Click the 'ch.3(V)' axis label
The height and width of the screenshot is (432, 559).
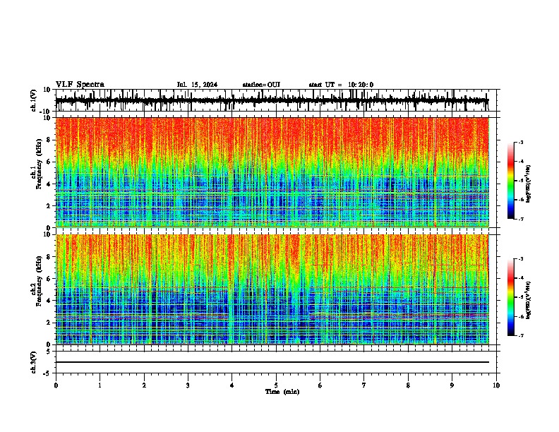point(34,363)
